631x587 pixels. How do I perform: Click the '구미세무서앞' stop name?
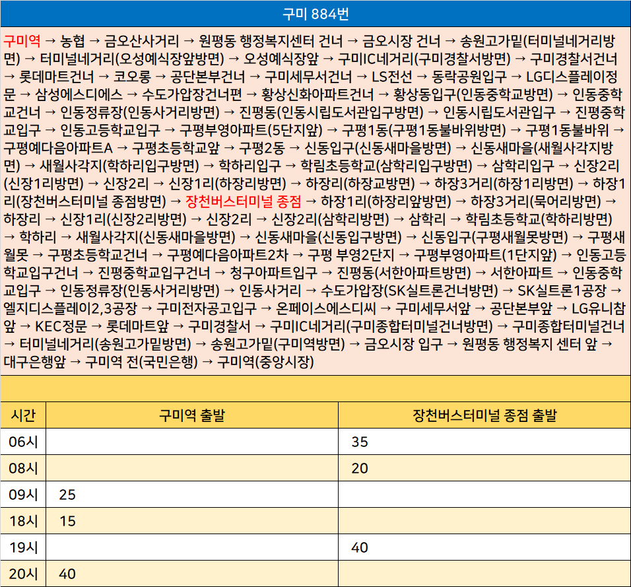[x=432, y=308]
